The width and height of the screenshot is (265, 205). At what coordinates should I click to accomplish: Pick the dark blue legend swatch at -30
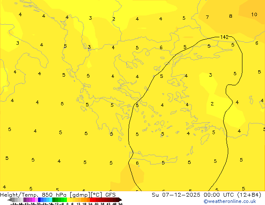click(39, 200)
